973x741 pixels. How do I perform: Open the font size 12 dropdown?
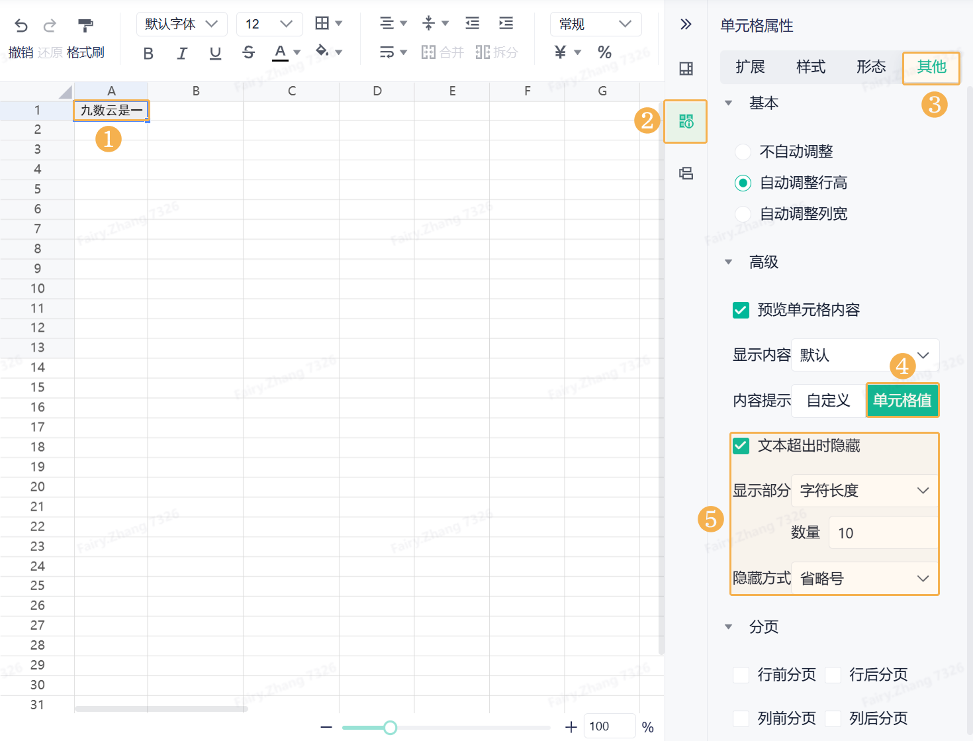(269, 24)
